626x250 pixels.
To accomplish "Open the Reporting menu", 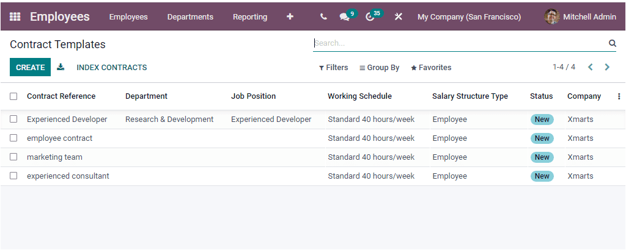I will tap(250, 17).
